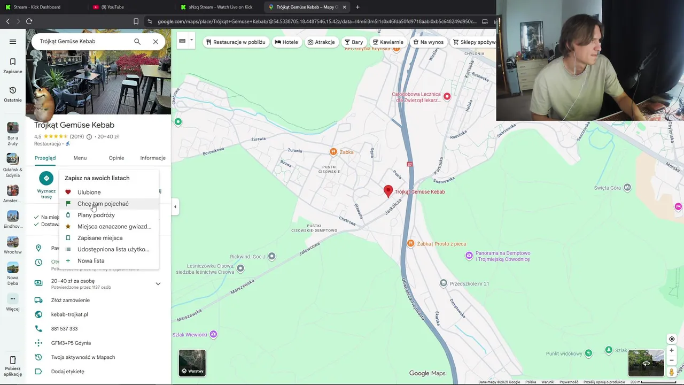Open Warstwy map layers thumbnail

[192, 363]
